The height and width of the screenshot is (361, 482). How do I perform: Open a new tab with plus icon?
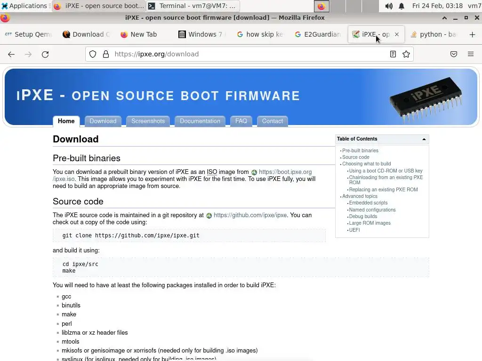tap(473, 34)
